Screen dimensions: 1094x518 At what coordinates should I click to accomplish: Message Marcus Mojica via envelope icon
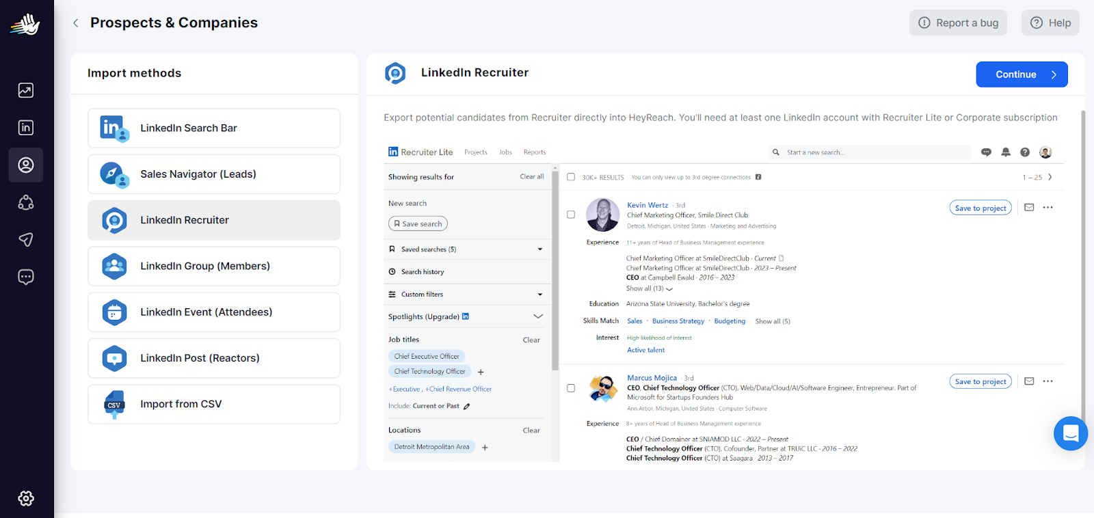[x=1029, y=381]
